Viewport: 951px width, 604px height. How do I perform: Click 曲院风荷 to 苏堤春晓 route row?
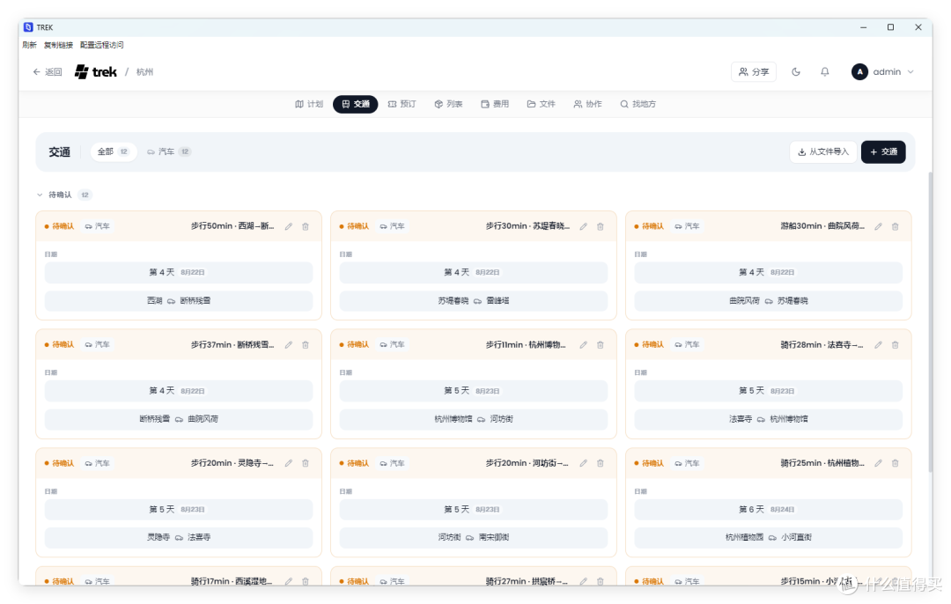tap(769, 301)
